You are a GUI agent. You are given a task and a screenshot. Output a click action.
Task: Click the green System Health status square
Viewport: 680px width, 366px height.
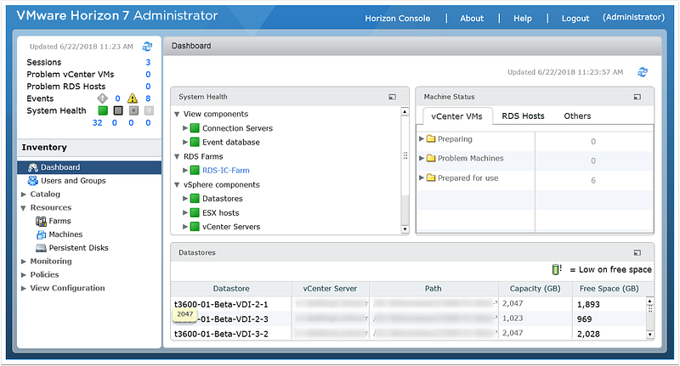tap(103, 110)
